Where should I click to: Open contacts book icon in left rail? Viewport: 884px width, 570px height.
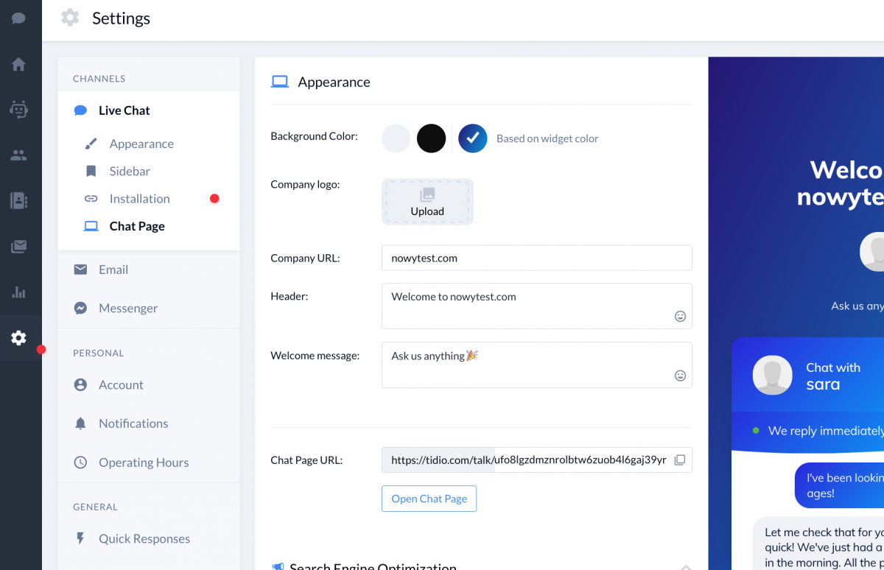click(x=18, y=200)
